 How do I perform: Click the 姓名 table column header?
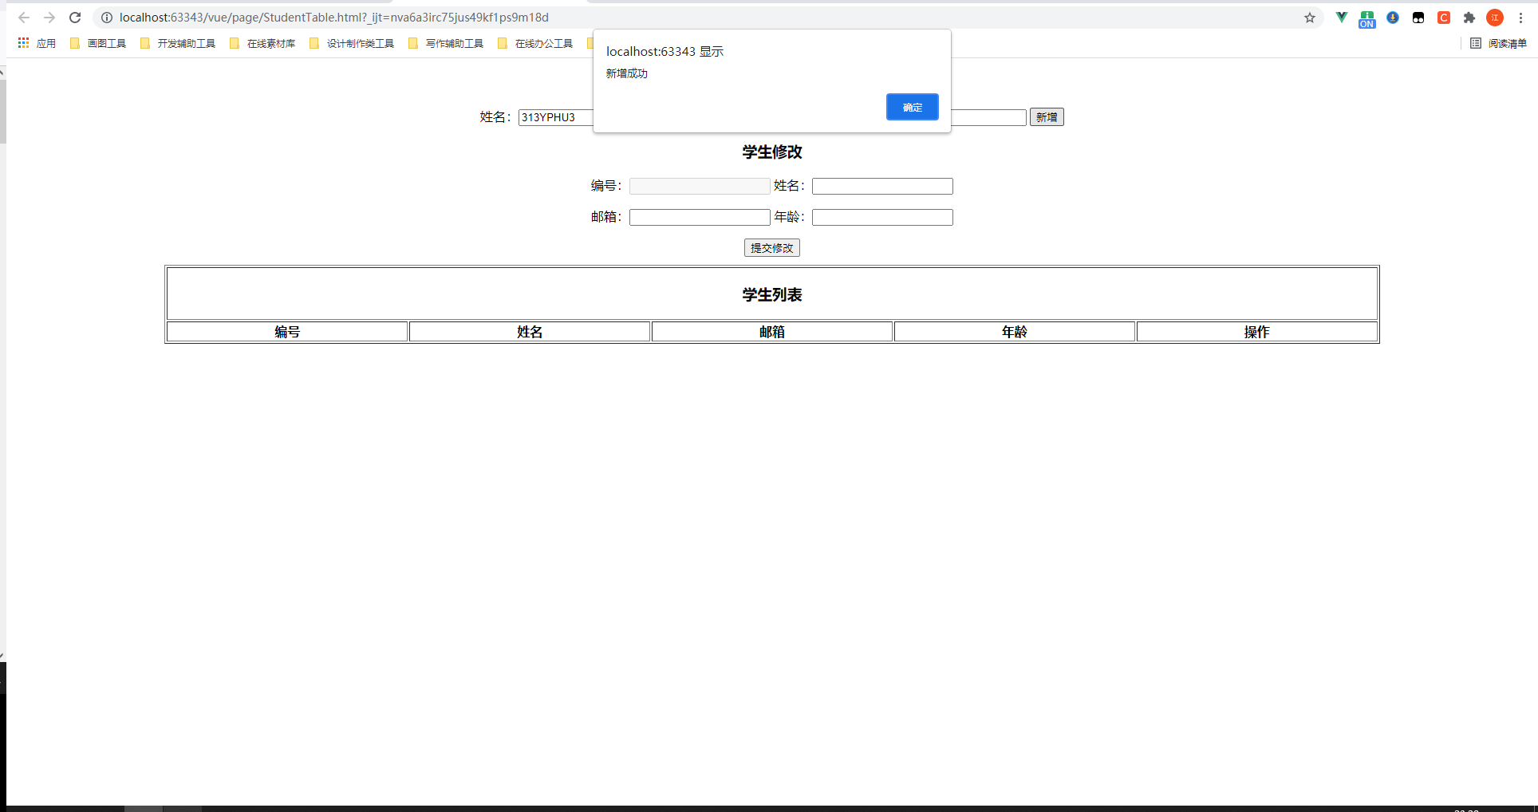point(530,332)
